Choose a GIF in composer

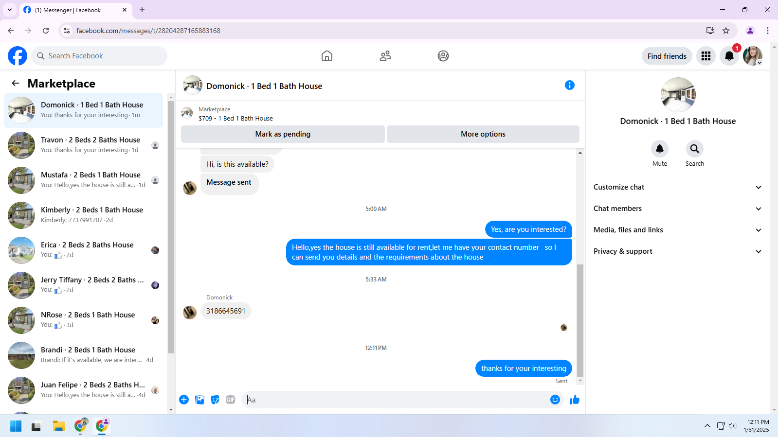click(231, 400)
